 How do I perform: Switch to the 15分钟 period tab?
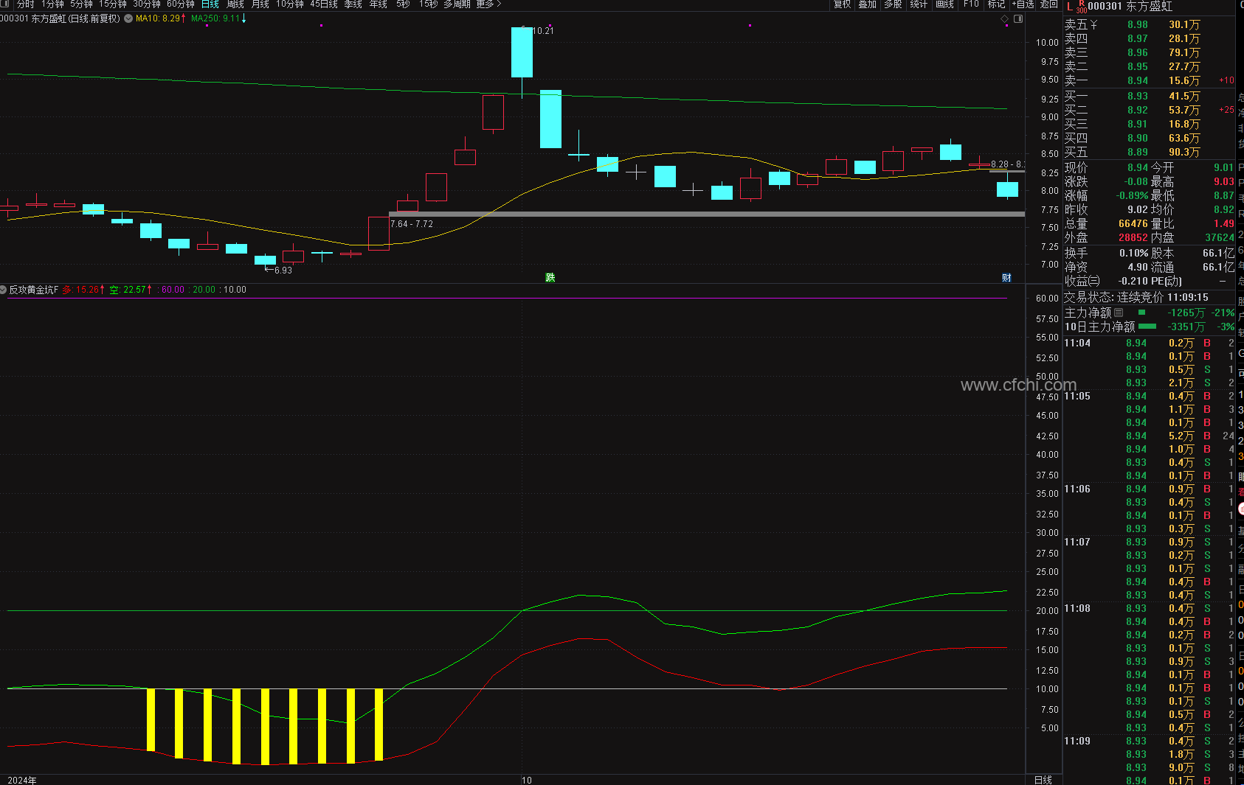click(113, 4)
